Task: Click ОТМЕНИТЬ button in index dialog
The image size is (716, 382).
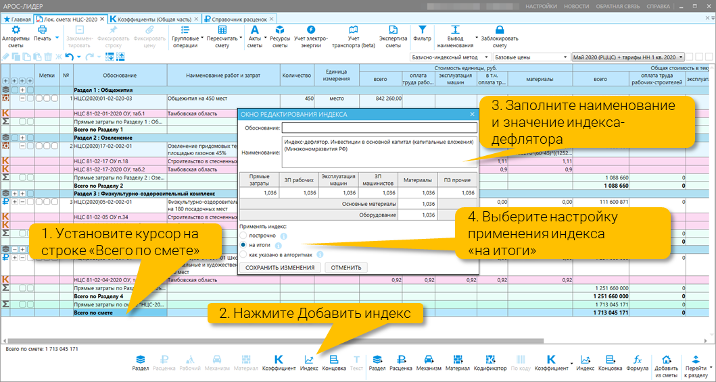Action: pyautogui.click(x=346, y=267)
